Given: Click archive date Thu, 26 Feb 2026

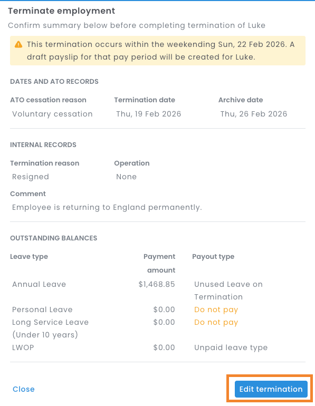Looking at the screenshot, I should (x=254, y=114).
